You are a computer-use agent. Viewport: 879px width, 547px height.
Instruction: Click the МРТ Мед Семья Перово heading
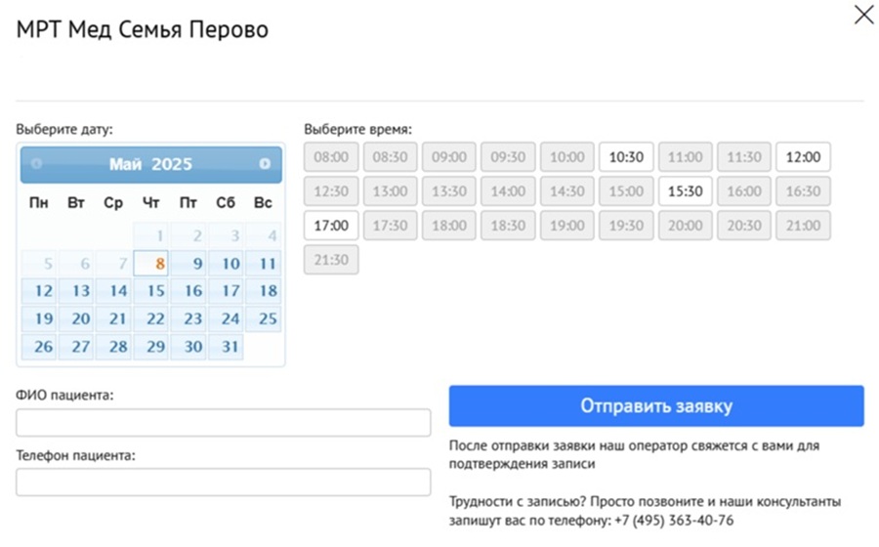pos(143,29)
